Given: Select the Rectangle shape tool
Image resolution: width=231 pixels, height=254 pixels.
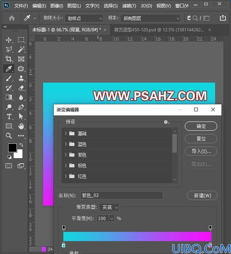Looking at the screenshot, I should pyautogui.click(x=8, y=126).
